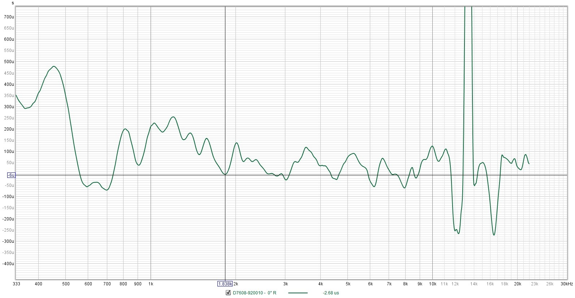Click the green trace line sample in legend
The image size is (575, 298).
(x=298, y=293)
